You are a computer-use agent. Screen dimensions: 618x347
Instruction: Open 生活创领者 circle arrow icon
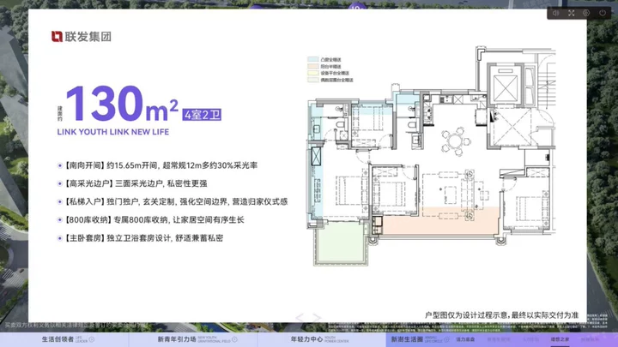pos(92,339)
